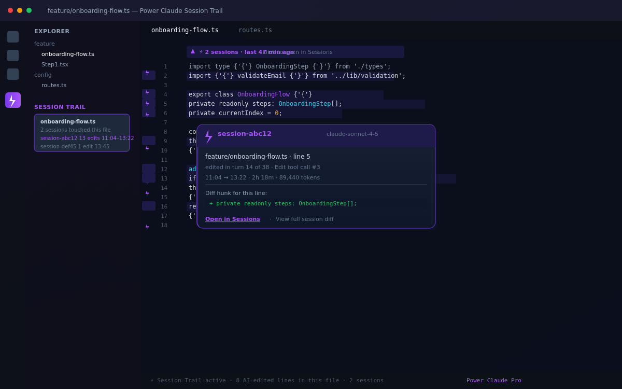The width and height of the screenshot is (622, 389).
Task: Click the lightning gutter marker on line 5
Action: (x=147, y=104)
